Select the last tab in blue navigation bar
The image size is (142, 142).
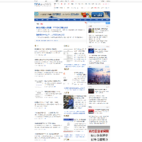[x=107, y=20]
